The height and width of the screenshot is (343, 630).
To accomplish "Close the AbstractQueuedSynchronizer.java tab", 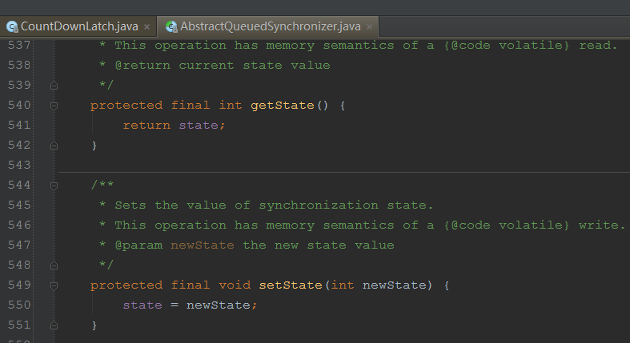I will [369, 27].
